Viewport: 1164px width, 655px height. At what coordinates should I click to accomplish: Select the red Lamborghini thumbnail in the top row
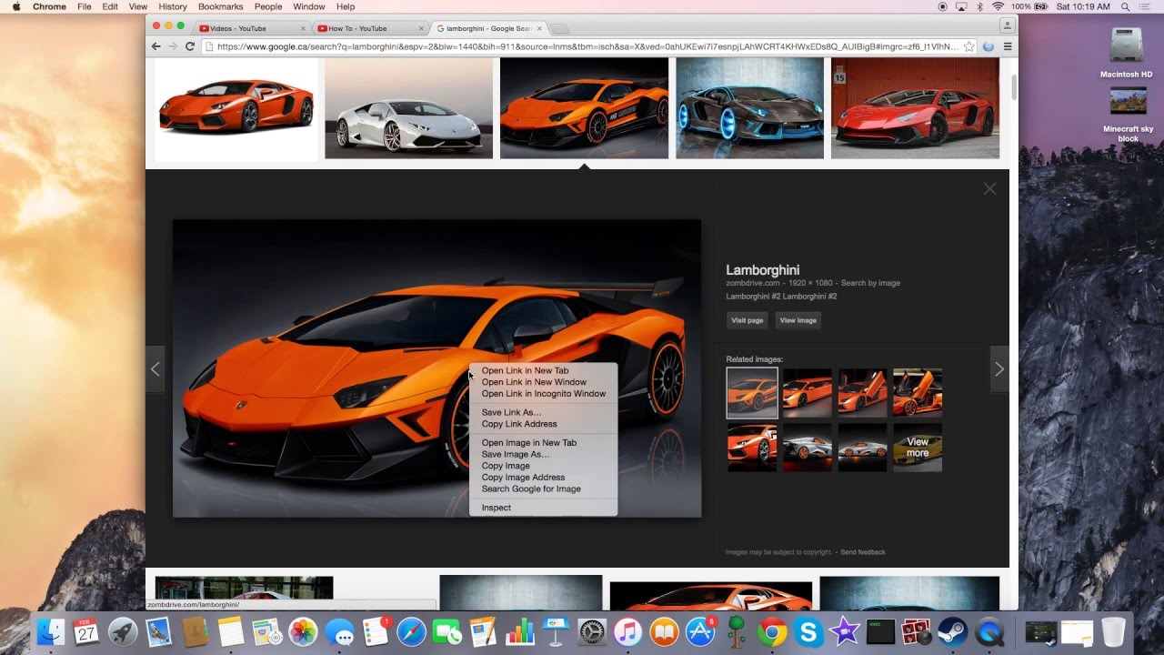tap(915, 108)
